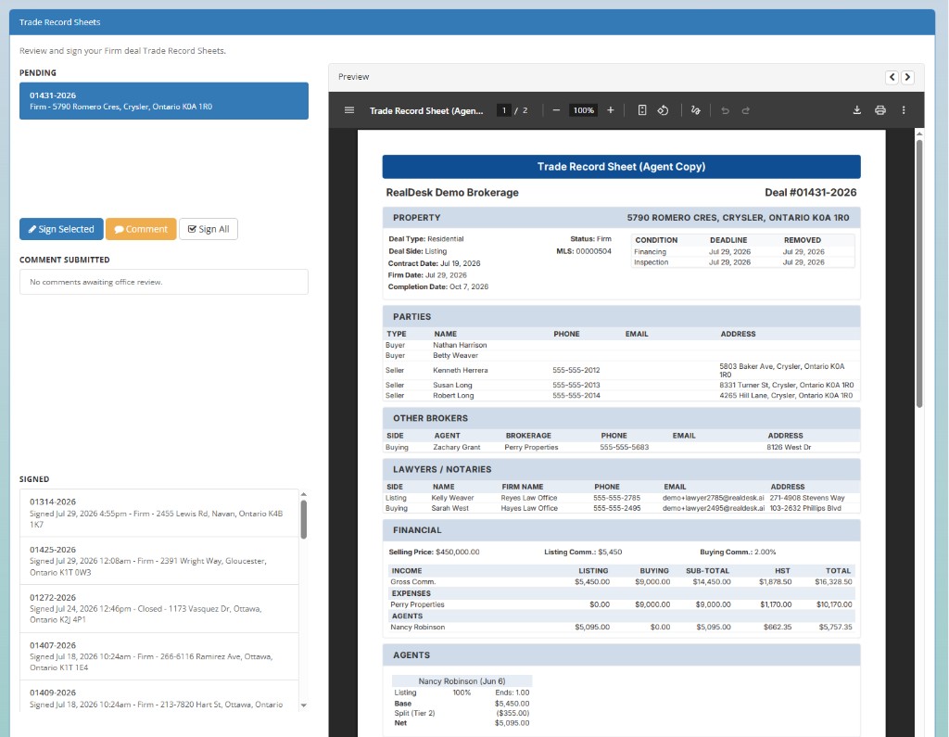949x737 pixels.
Task: Click buyer name 'Nathan Harrison'
Action: (x=460, y=345)
